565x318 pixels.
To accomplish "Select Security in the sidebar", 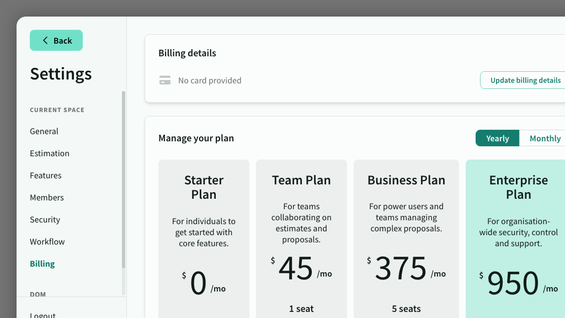I will (x=45, y=220).
